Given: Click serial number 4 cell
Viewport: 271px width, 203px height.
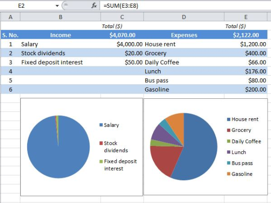Looking at the screenshot, I should (x=11, y=71).
